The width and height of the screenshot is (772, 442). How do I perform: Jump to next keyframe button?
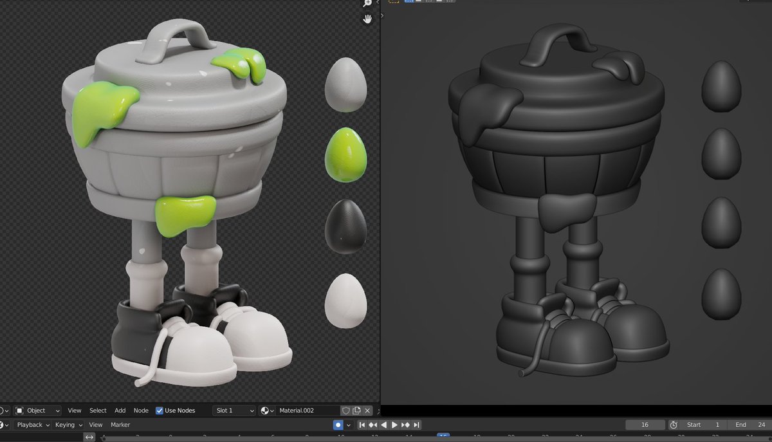[405, 425]
